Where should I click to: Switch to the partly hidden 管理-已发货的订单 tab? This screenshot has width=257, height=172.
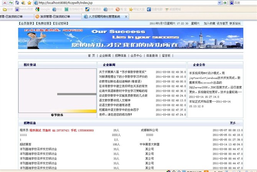(16, 16)
